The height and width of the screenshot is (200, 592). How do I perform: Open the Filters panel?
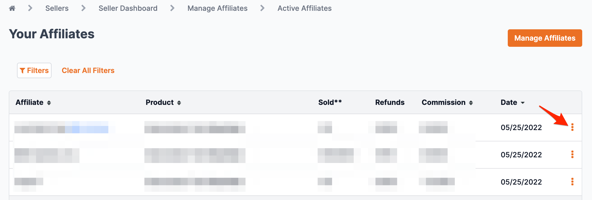tap(34, 70)
